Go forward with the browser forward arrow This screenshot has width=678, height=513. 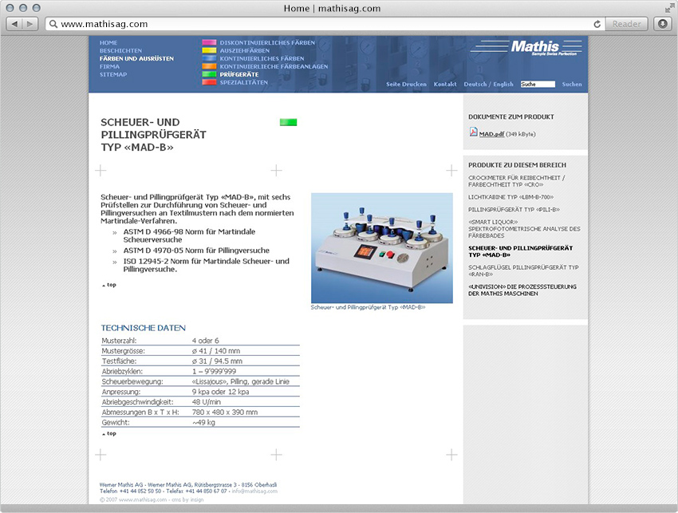click(x=30, y=24)
